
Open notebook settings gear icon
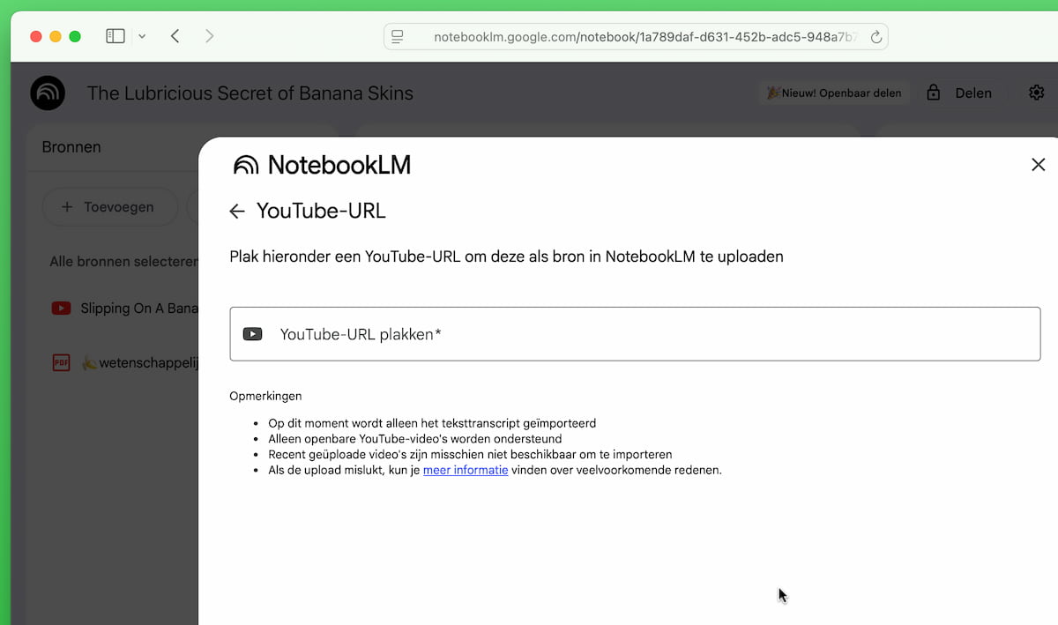click(x=1036, y=93)
